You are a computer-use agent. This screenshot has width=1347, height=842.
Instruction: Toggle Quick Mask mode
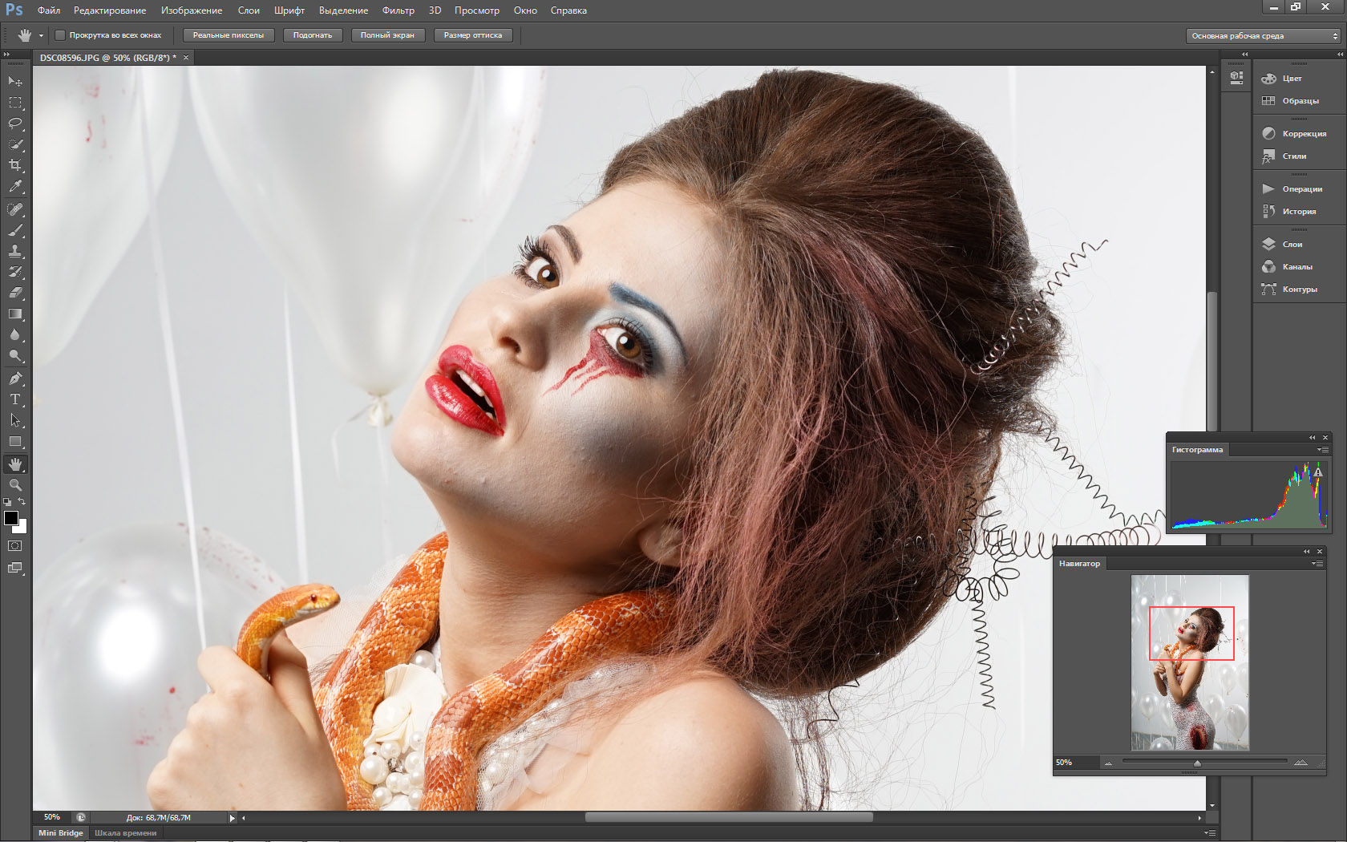coord(15,546)
